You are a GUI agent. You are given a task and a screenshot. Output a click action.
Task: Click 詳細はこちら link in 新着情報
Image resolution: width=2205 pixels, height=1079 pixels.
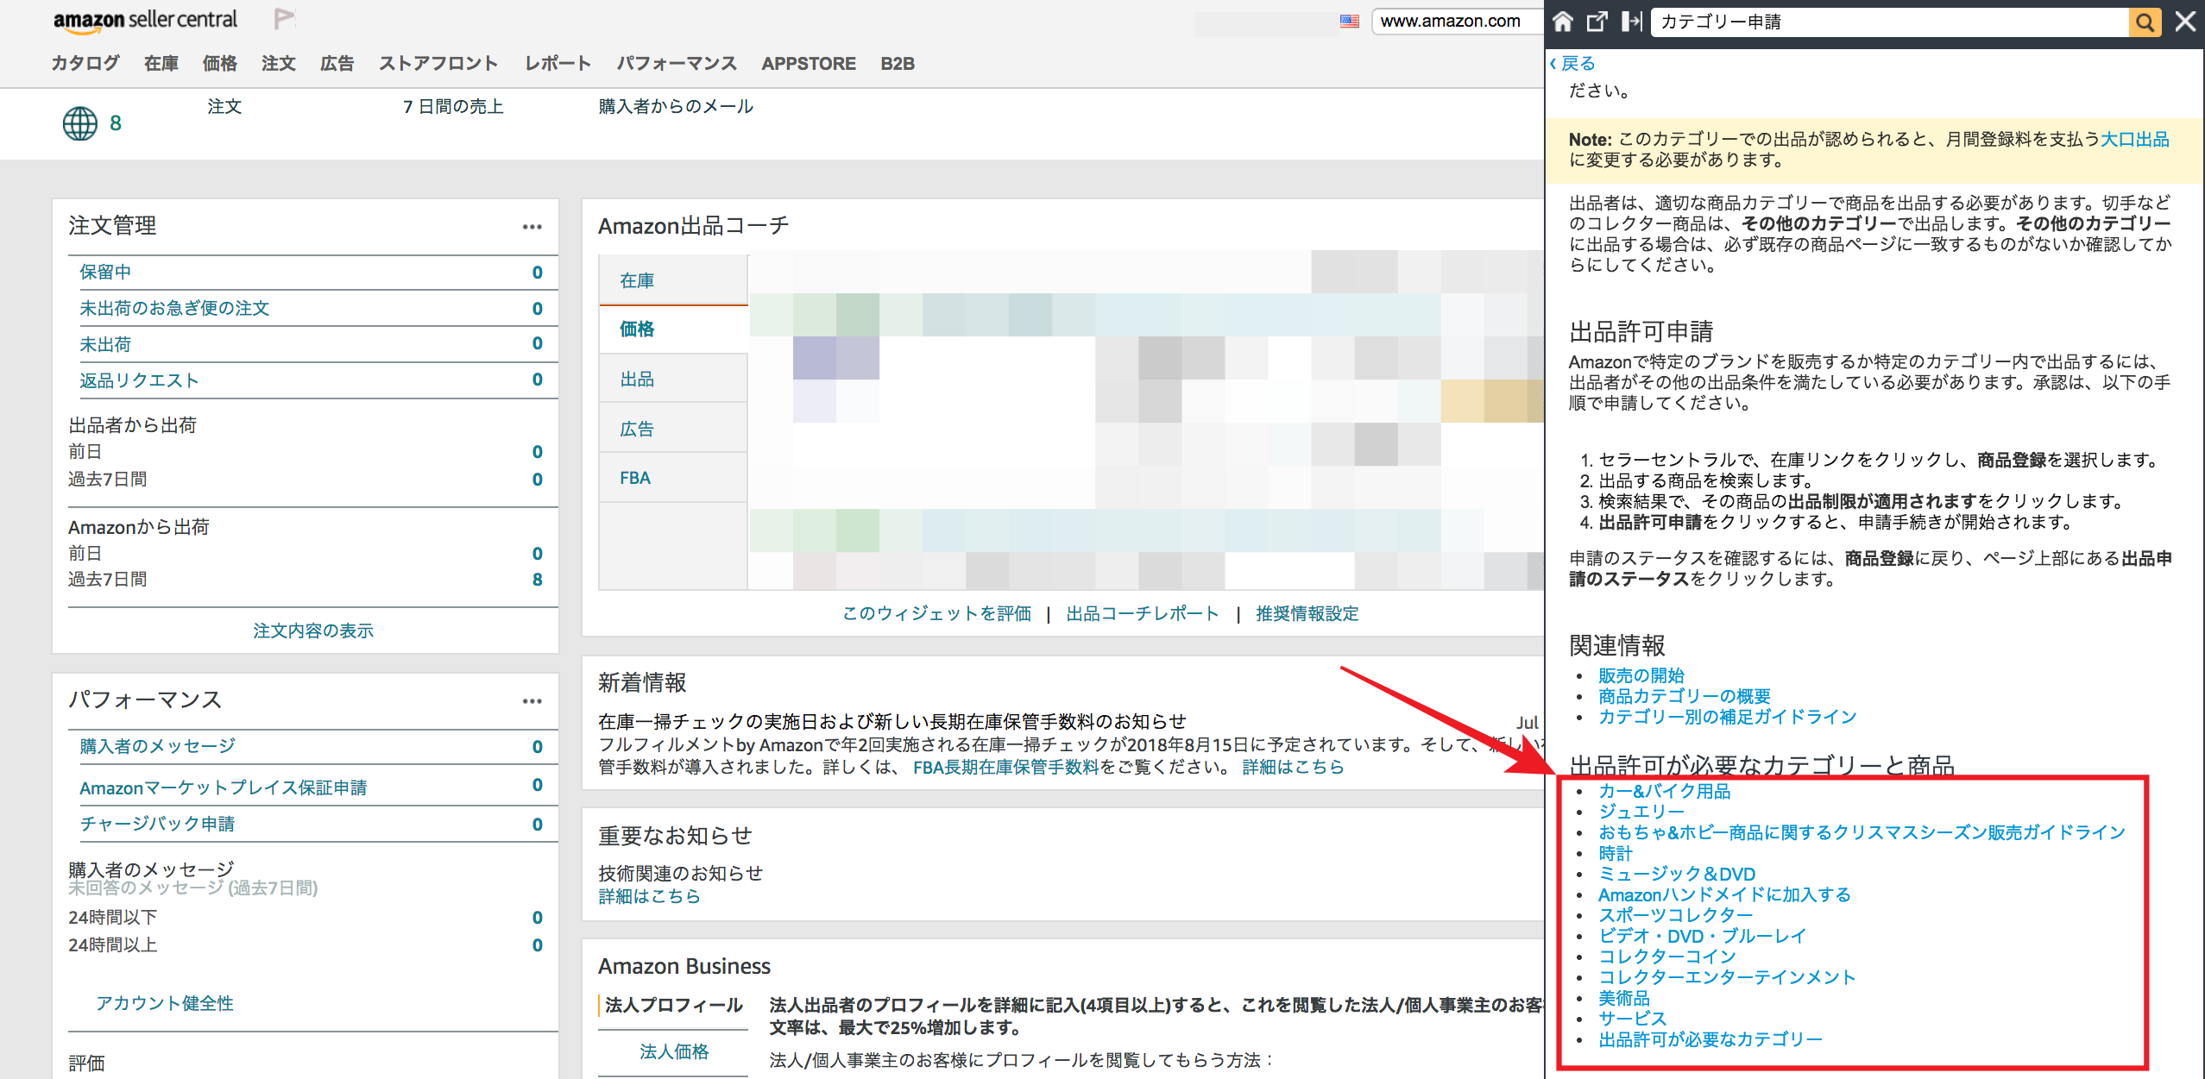coord(1293,767)
